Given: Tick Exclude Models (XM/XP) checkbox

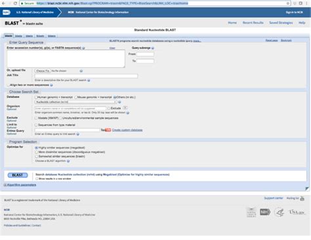Looking at the screenshot, I should (x=36, y=118).
